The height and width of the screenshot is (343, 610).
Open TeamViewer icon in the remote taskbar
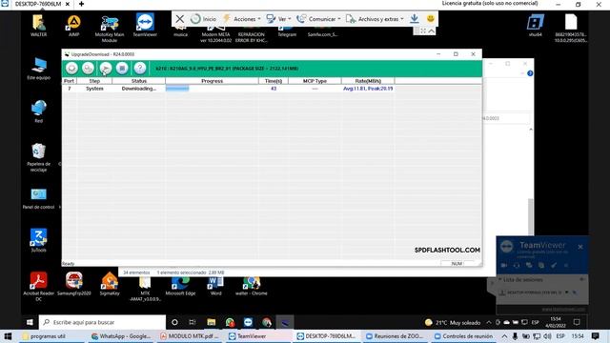(248, 322)
